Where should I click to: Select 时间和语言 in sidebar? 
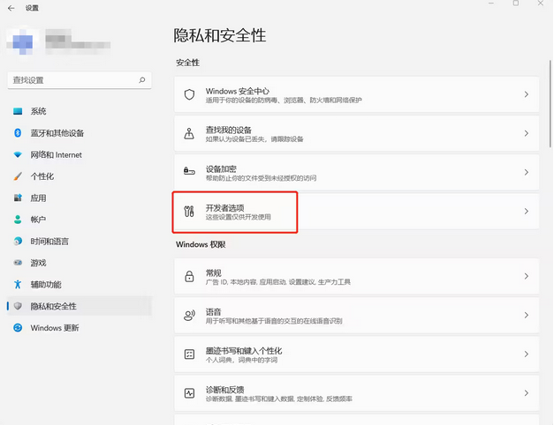click(80, 242)
